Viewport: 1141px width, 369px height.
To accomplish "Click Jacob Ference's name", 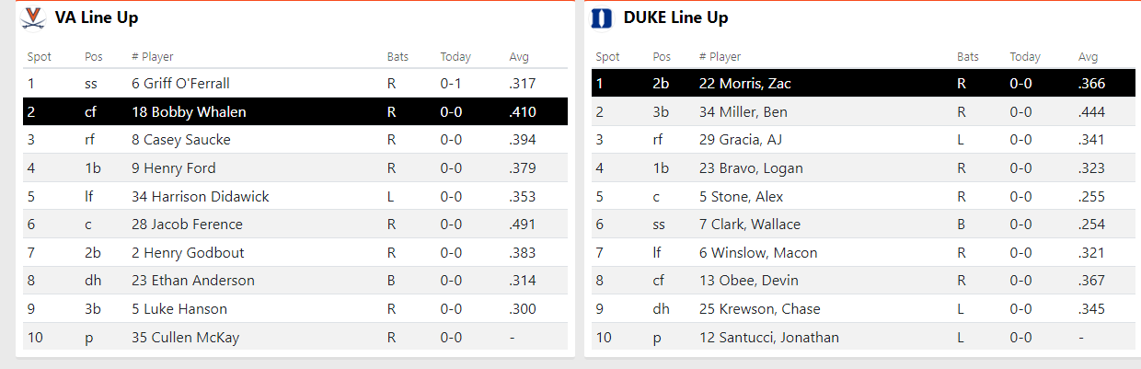I will [187, 225].
